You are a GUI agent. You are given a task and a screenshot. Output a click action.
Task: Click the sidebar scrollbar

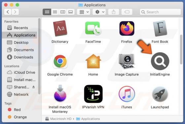point(39,56)
